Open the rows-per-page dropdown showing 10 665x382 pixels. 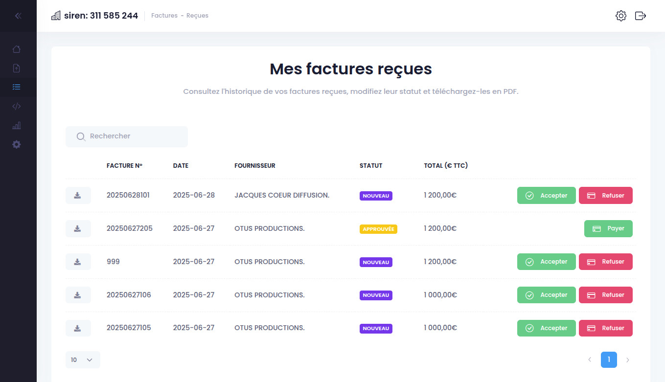pos(83,360)
